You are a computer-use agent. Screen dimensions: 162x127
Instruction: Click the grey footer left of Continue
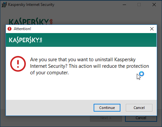[49, 108]
